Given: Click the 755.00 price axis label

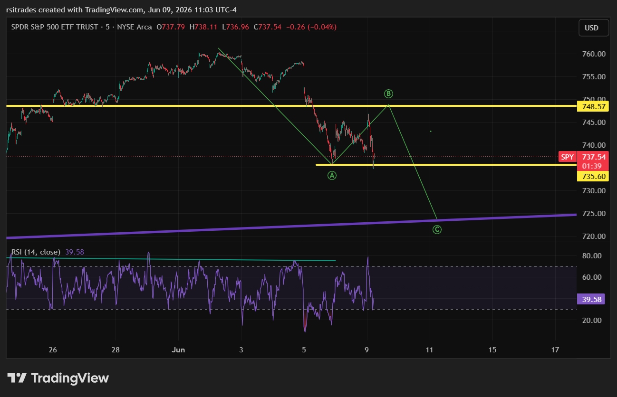Looking at the screenshot, I should (594, 77).
